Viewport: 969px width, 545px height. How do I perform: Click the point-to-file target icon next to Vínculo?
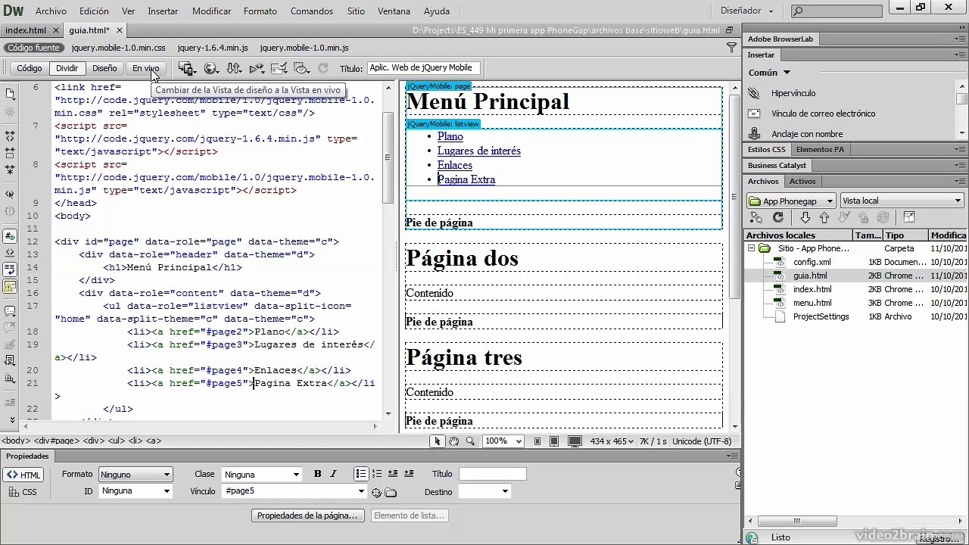(x=376, y=493)
